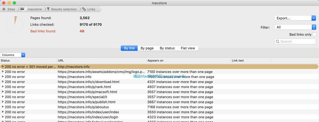
Task: Click into the Search field
Action: 295,41
